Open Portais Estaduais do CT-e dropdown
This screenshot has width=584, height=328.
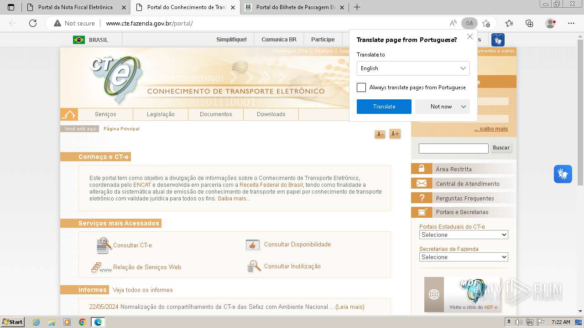[464, 235]
